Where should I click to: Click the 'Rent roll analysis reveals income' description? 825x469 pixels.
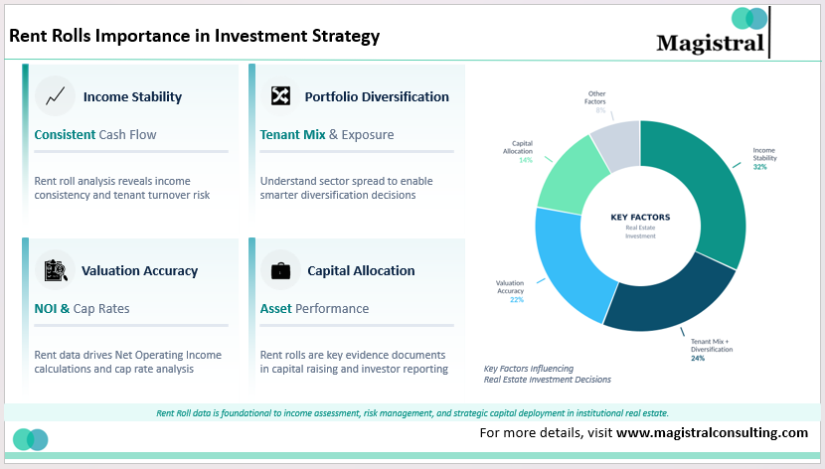point(122,188)
